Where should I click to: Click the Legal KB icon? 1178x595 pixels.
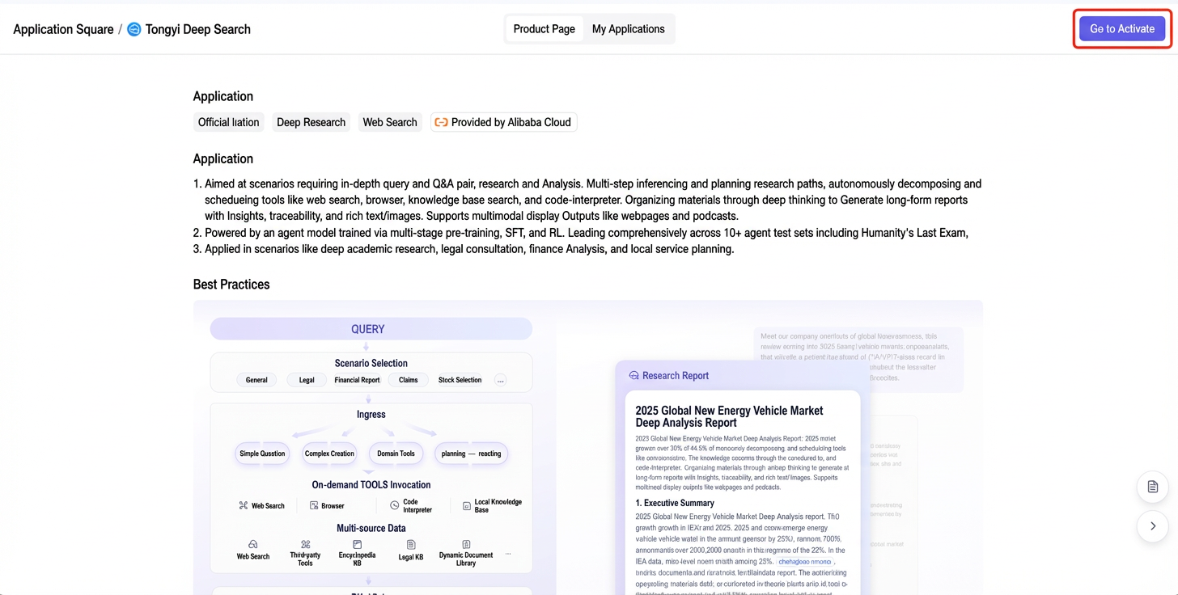pos(411,545)
